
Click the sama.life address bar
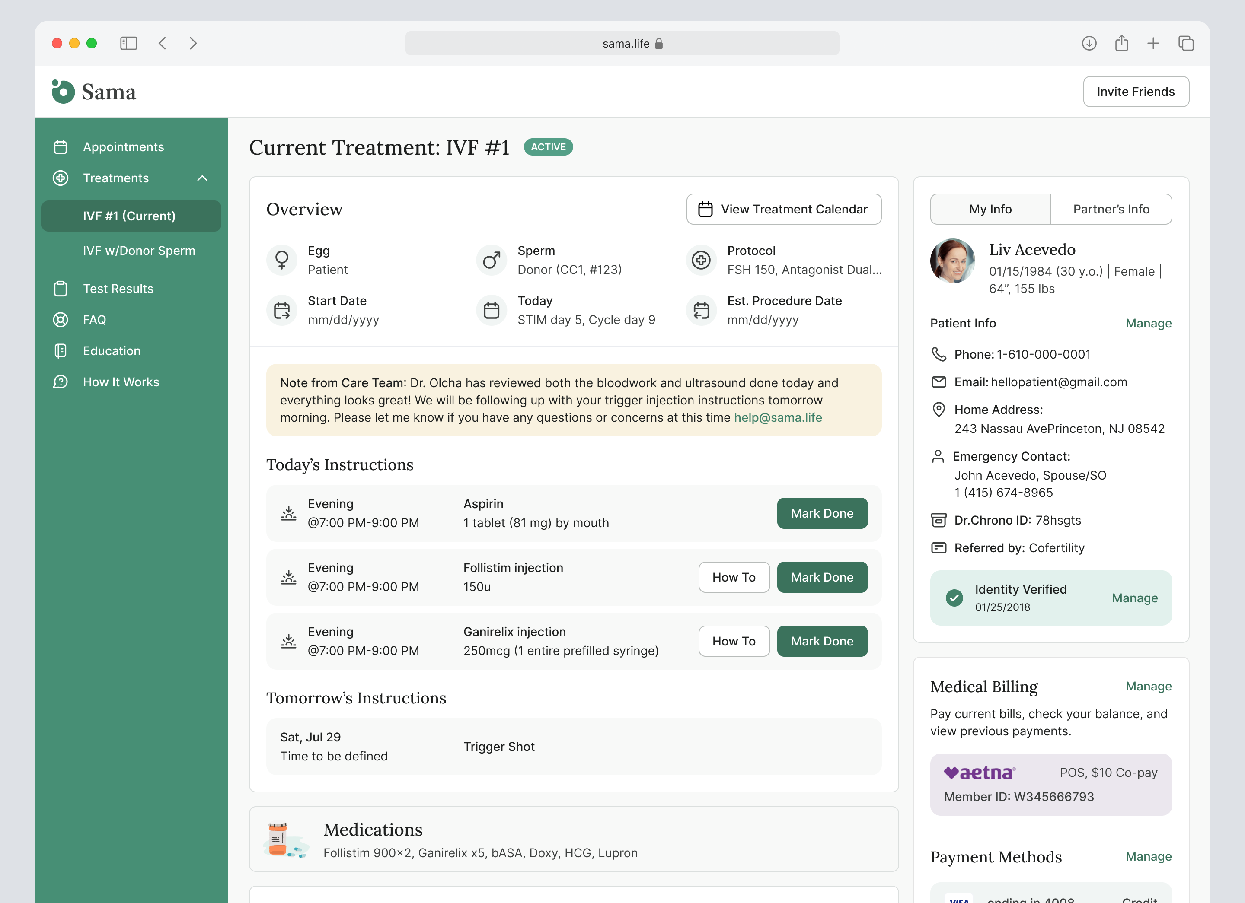coord(622,43)
